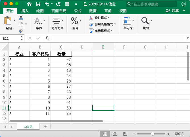Image resolution: width=190 pixels, height=137 pixels.
Task: Add a new sheet with the plus
Action: [45, 127]
